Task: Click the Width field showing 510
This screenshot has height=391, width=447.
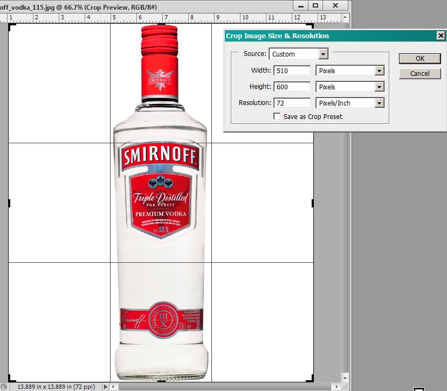Action: click(x=292, y=71)
